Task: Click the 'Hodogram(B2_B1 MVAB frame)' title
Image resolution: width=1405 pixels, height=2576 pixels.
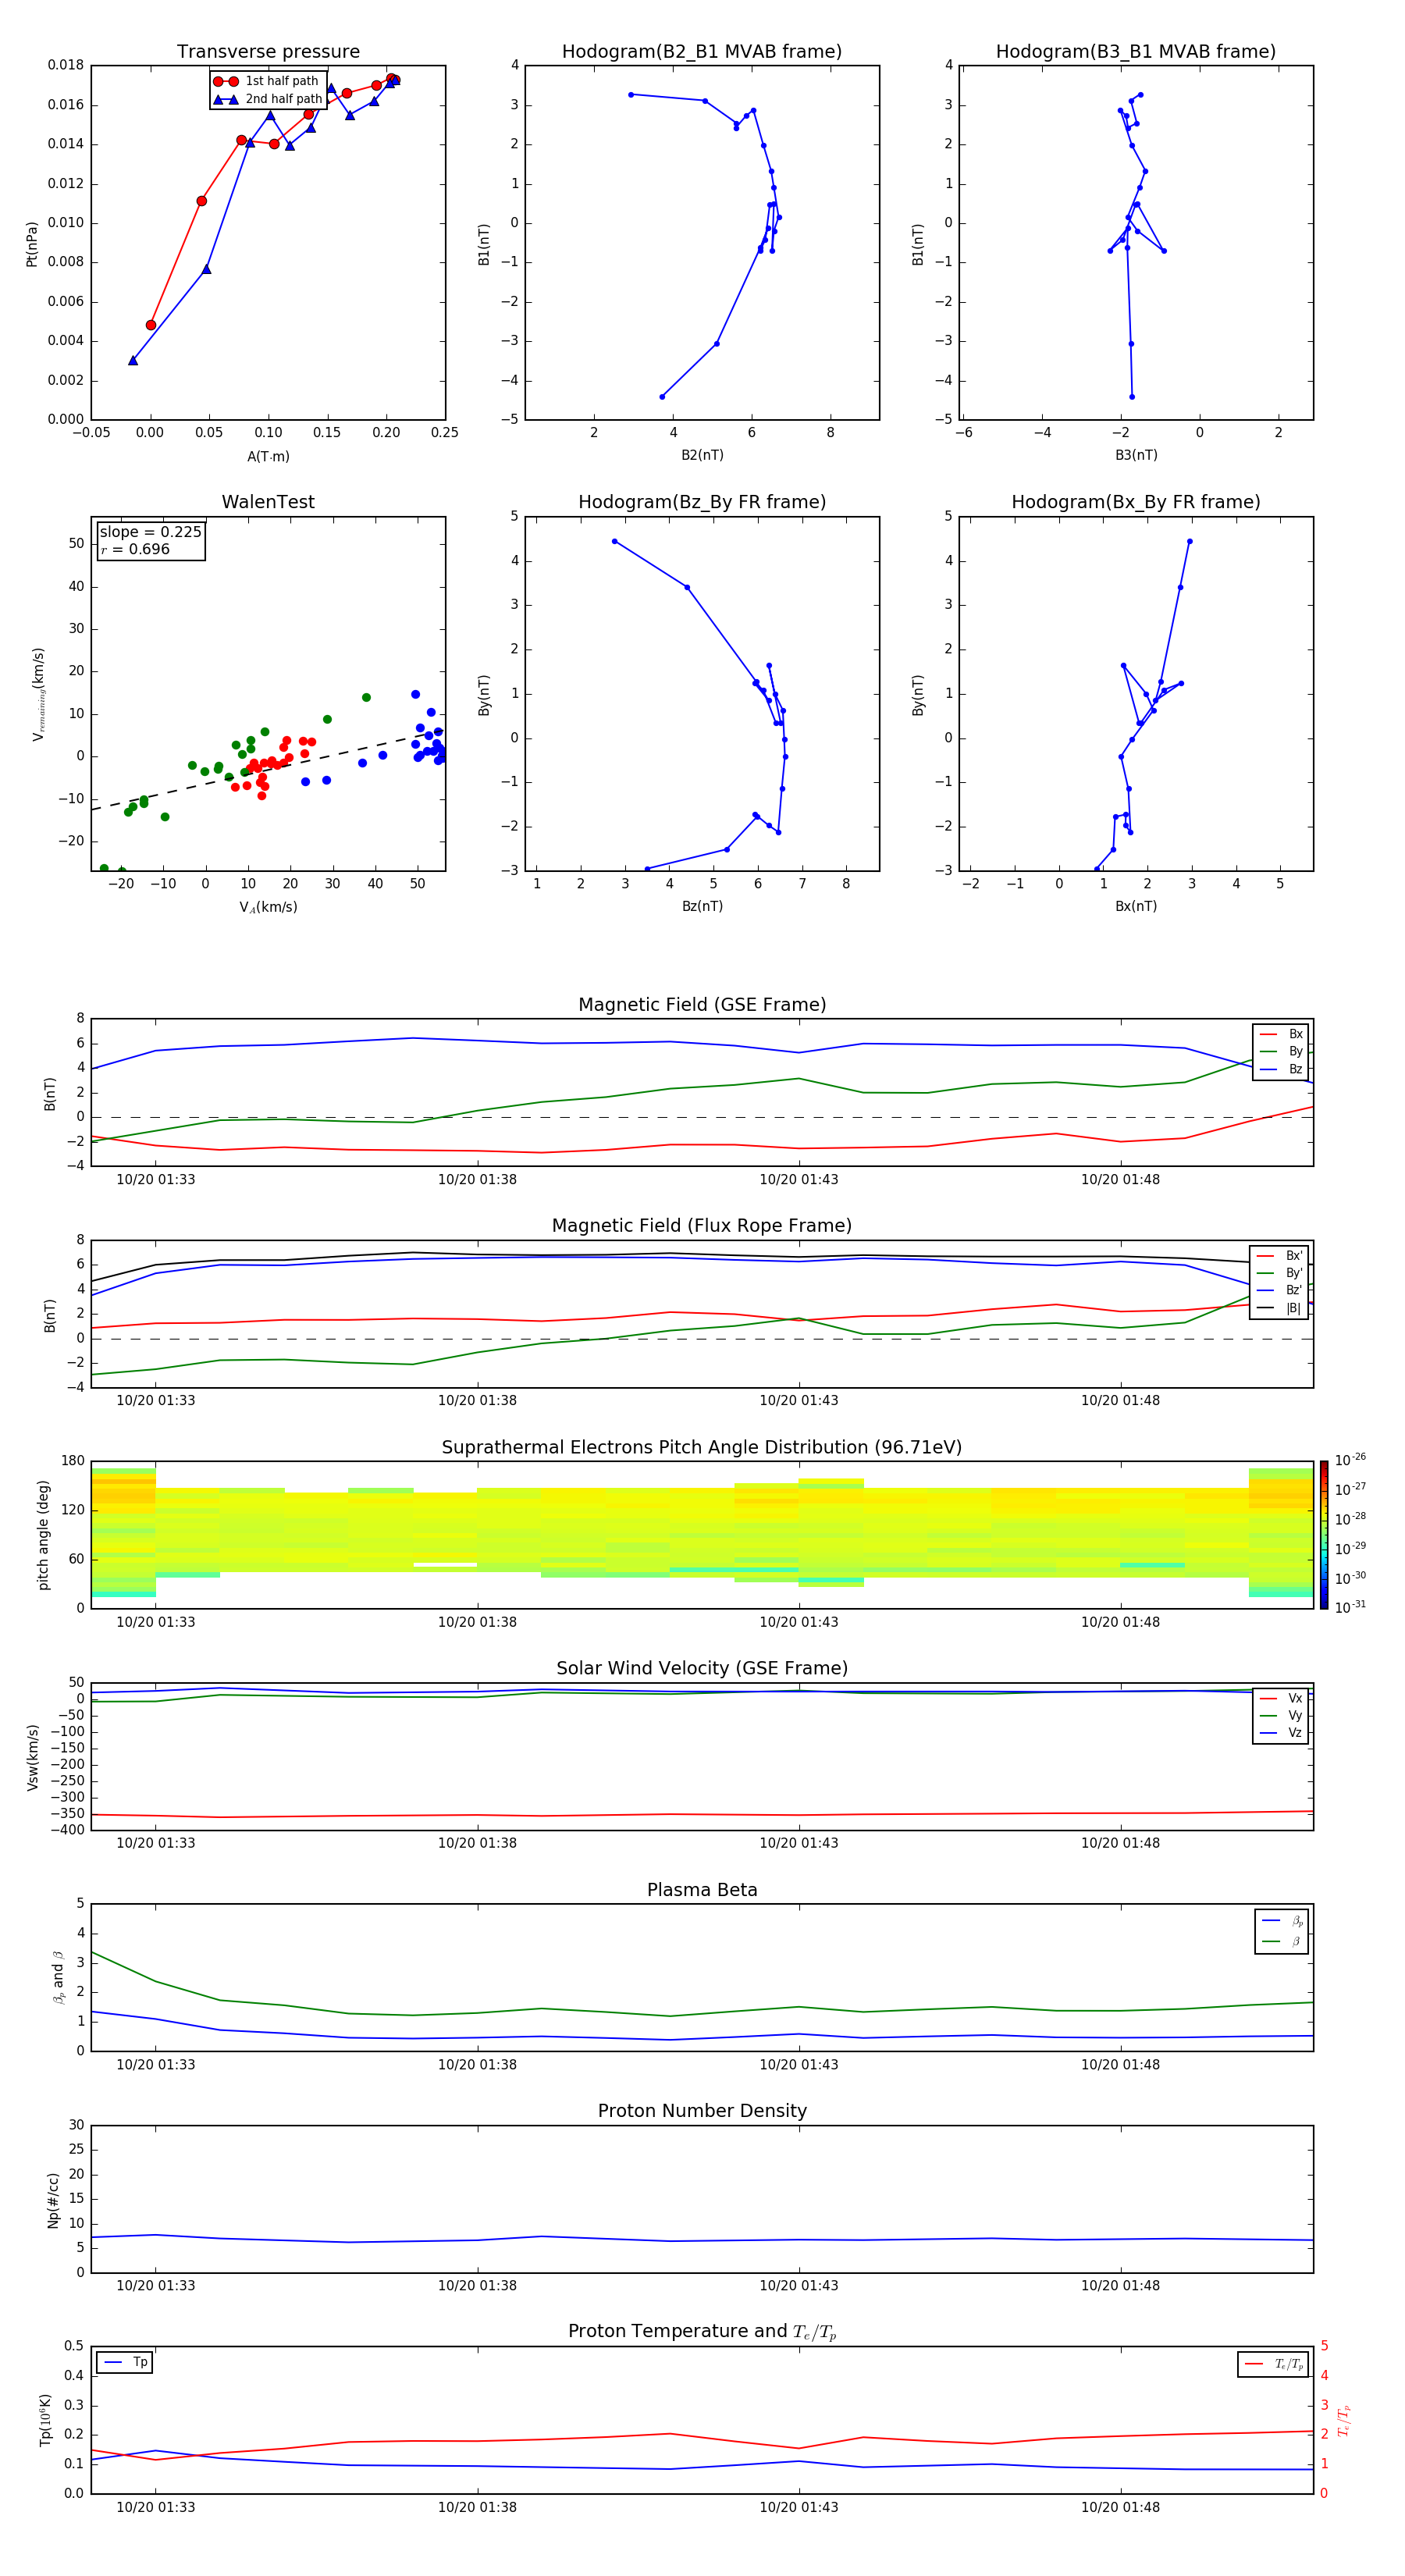Action: click(x=702, y=52)
